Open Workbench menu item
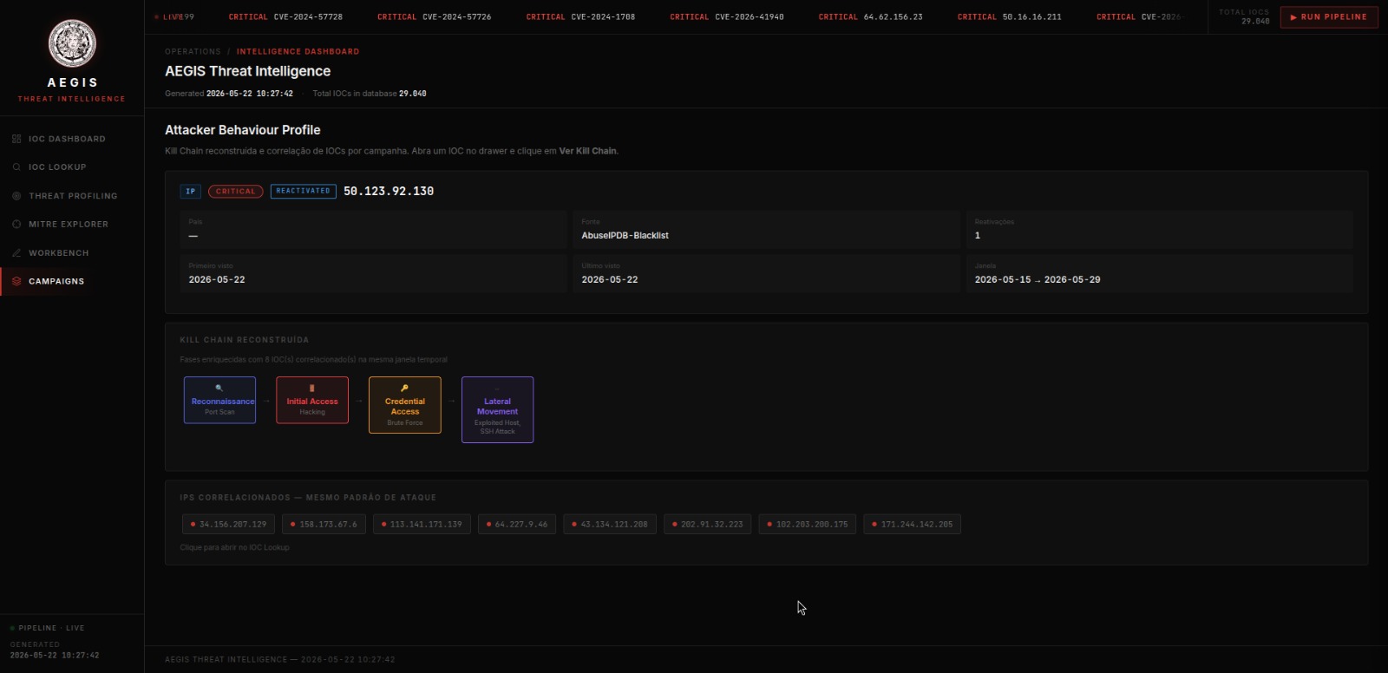 72,253
